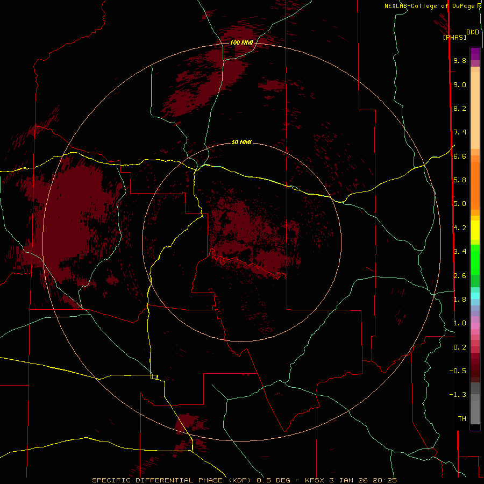484x484 pixels.
Task: Click the 50 NMI range ring label
Action: point(241,142)
